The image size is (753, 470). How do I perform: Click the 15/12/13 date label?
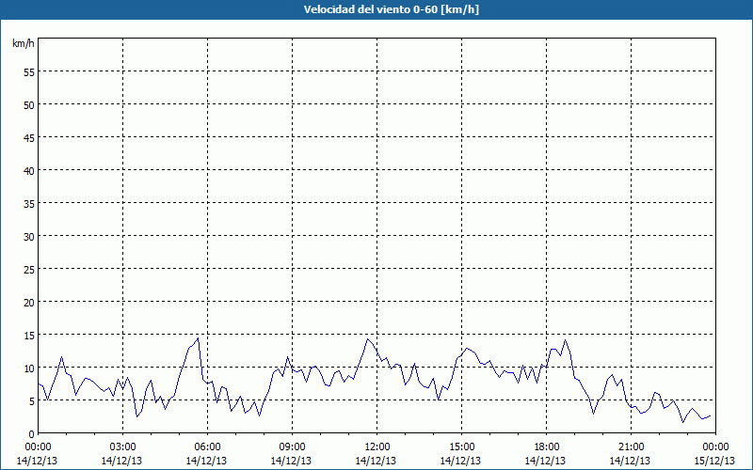tap(714, 461)
